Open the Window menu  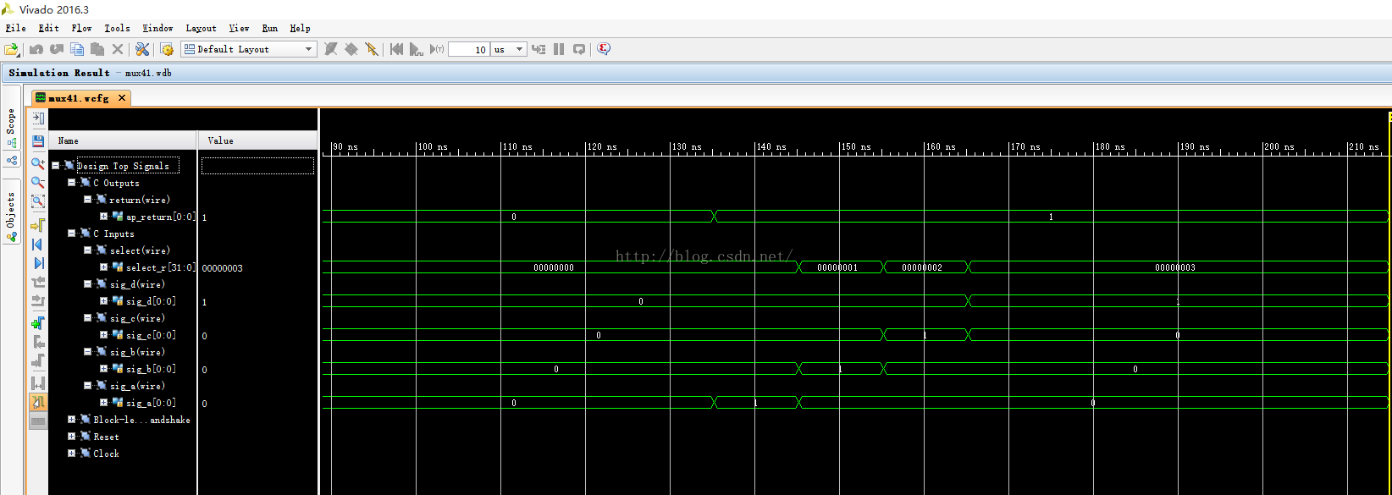(157, 28)
